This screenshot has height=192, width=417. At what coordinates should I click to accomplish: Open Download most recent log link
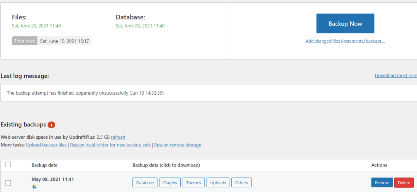(x=396, y=75)
